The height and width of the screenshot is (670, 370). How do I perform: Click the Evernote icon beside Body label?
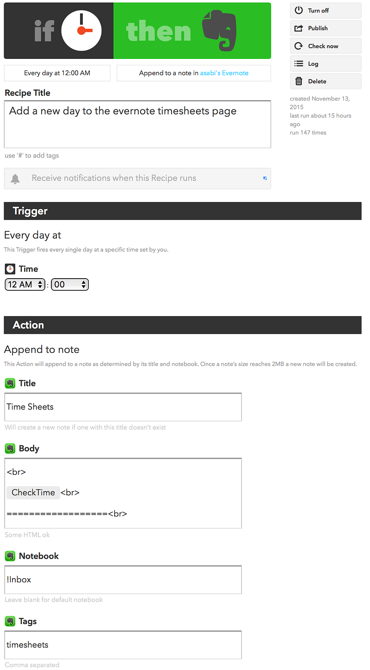pos(10,448)
